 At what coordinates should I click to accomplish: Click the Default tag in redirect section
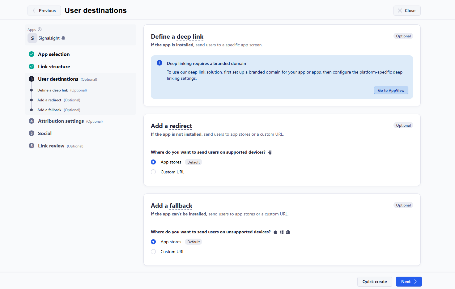(193, 162)
